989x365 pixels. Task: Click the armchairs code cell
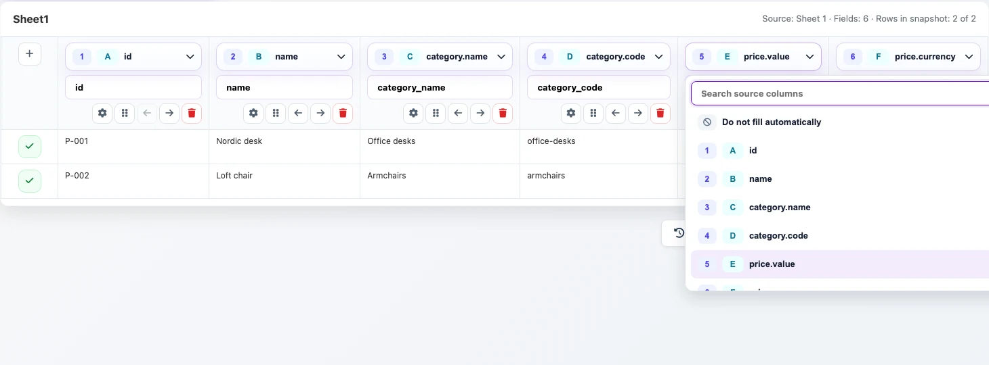point(599,181)
